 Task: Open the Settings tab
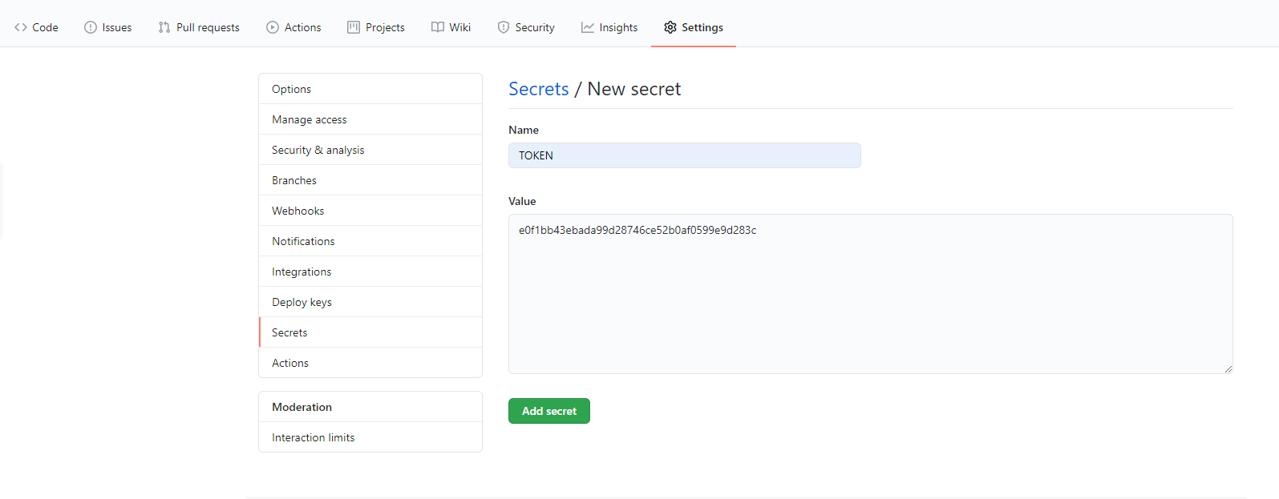(694, 27)
